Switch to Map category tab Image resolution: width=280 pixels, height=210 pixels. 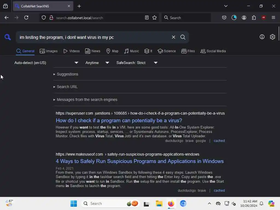(x=112, y=51)
